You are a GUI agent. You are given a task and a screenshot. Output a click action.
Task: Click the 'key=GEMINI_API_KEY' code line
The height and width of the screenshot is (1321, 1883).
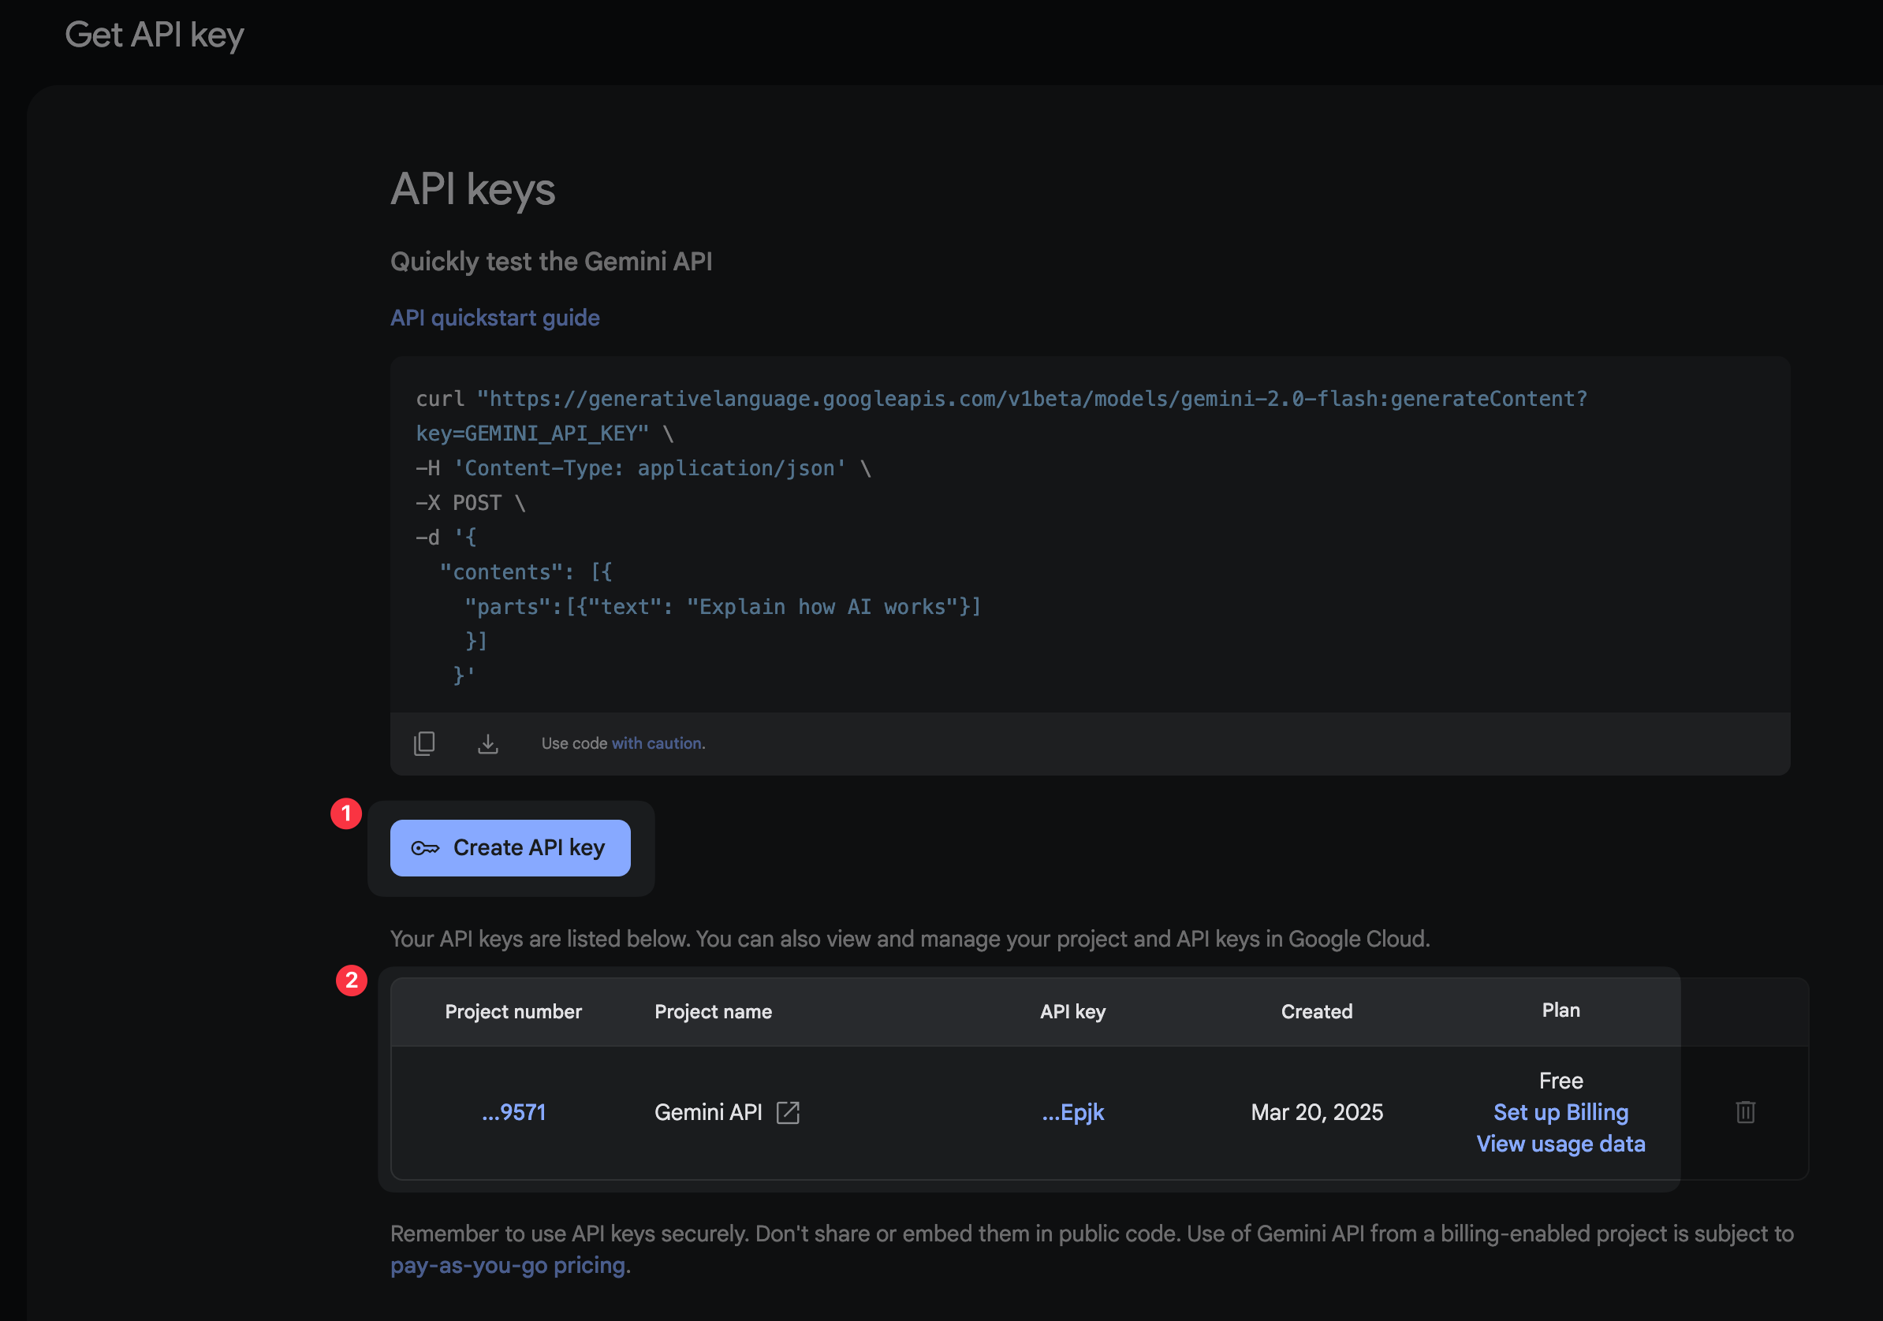(x=545, y=433)
